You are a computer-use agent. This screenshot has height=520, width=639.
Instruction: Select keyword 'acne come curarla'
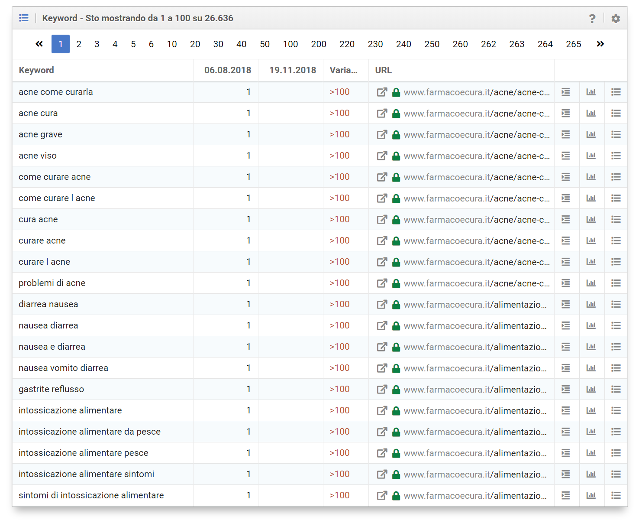56,92
